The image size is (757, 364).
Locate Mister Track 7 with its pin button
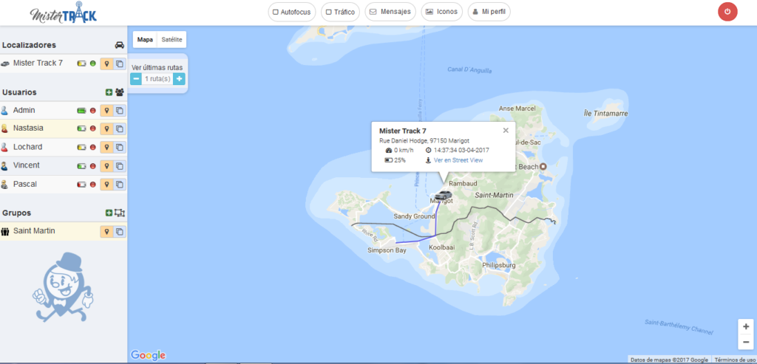(106, 63)
